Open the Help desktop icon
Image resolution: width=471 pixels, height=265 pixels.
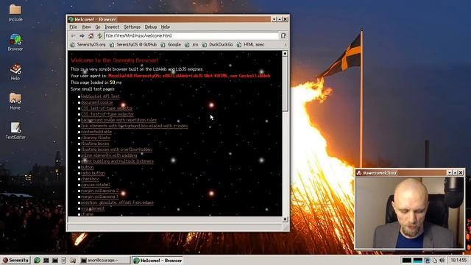(x=15, y=72)
